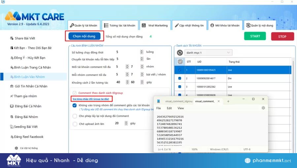297x168 pixels.
Task: Add a new tab in Notepad
Action: [228, 101]
